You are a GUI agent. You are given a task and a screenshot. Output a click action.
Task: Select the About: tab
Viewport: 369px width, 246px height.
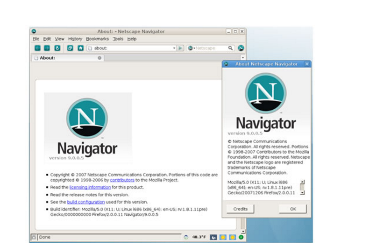tap(68, 58)
